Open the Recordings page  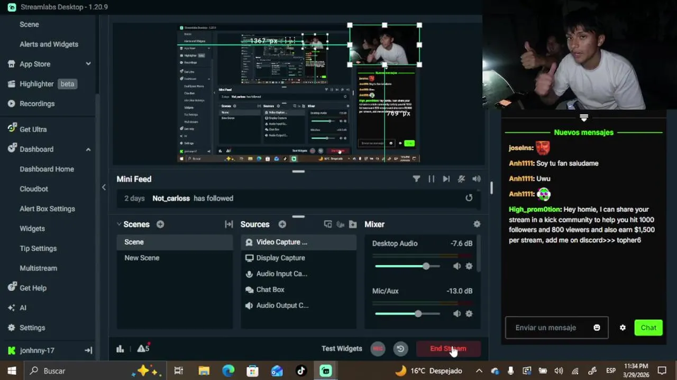[31, 103]
